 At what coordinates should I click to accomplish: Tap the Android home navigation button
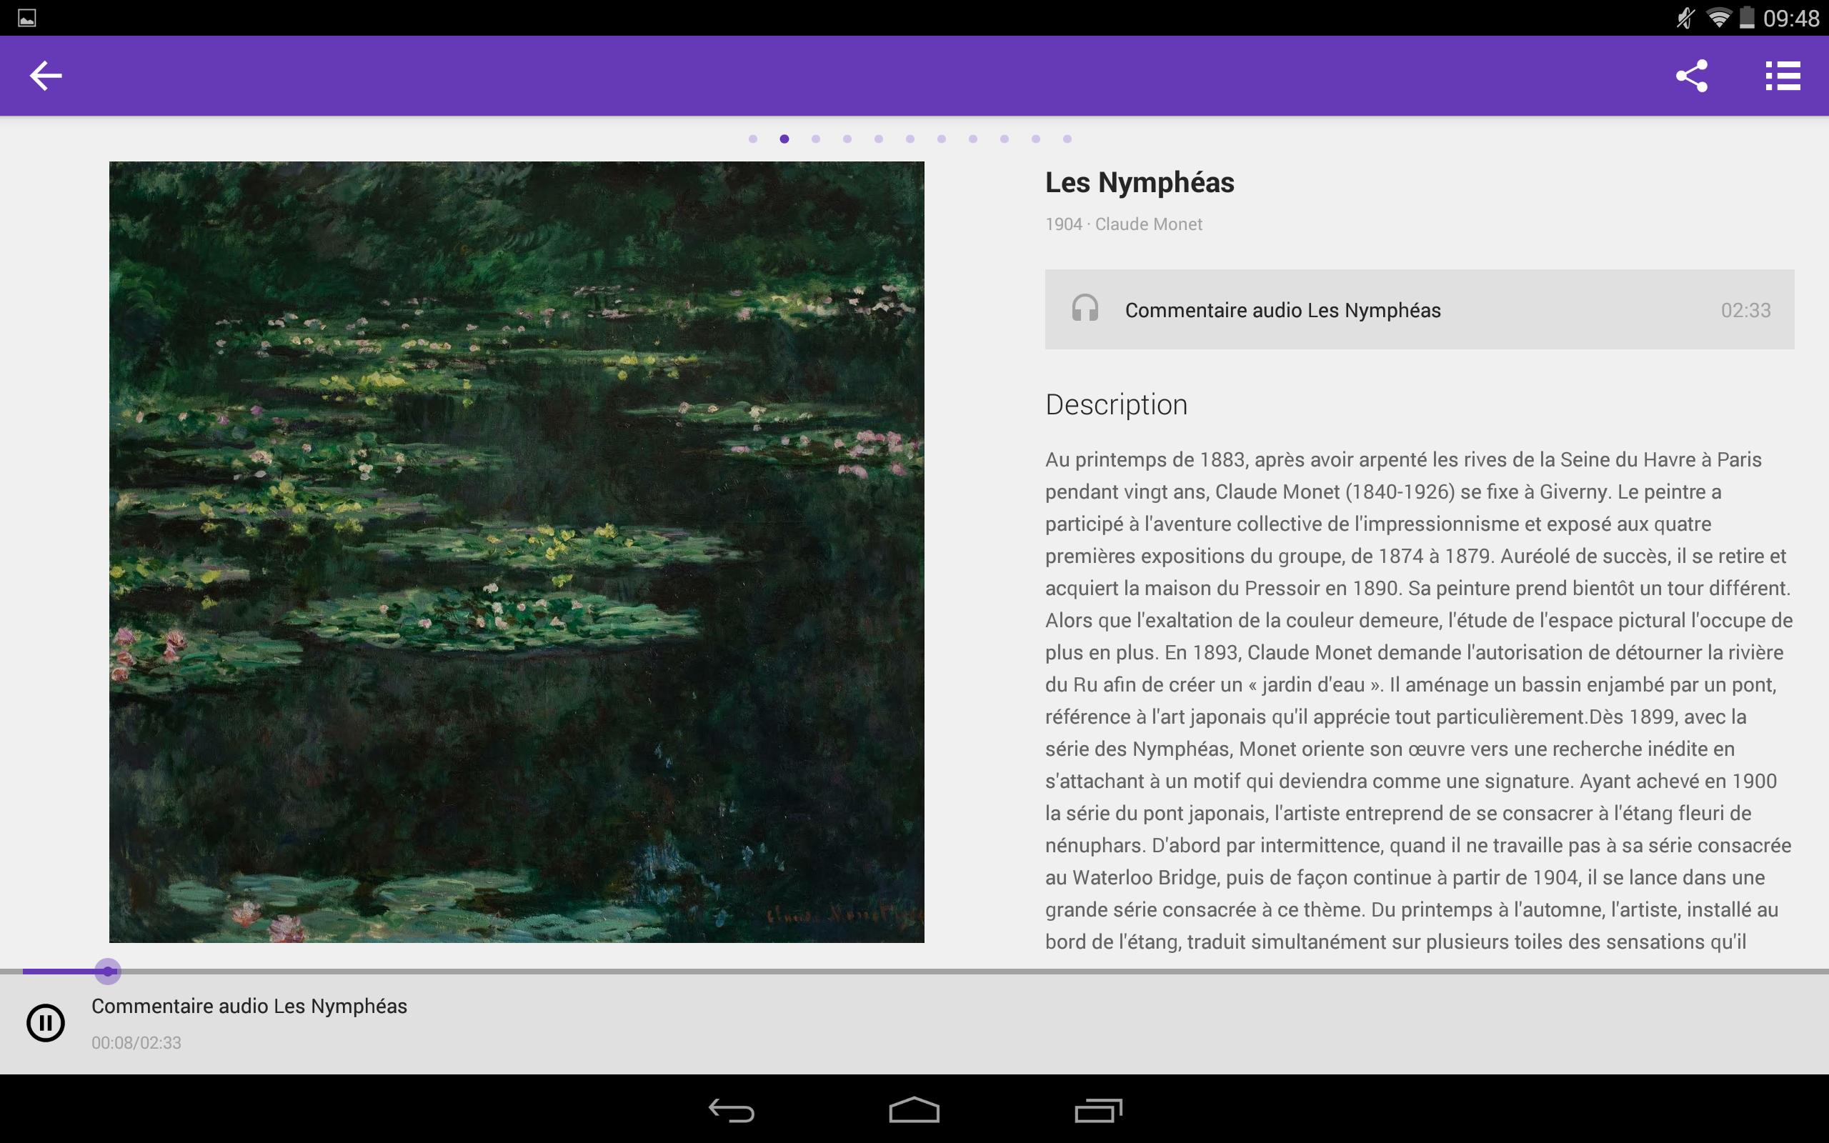click(x=914, y=1110)
